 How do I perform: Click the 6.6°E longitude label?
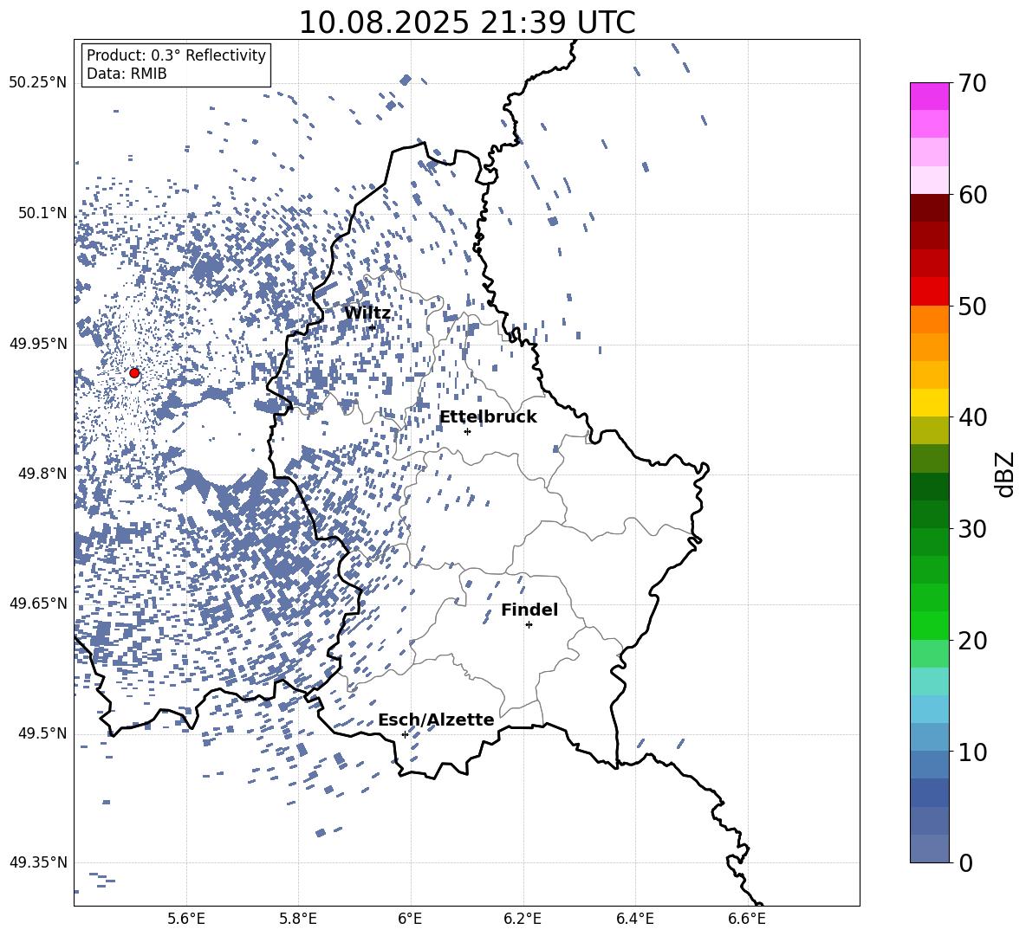(747, 920)
